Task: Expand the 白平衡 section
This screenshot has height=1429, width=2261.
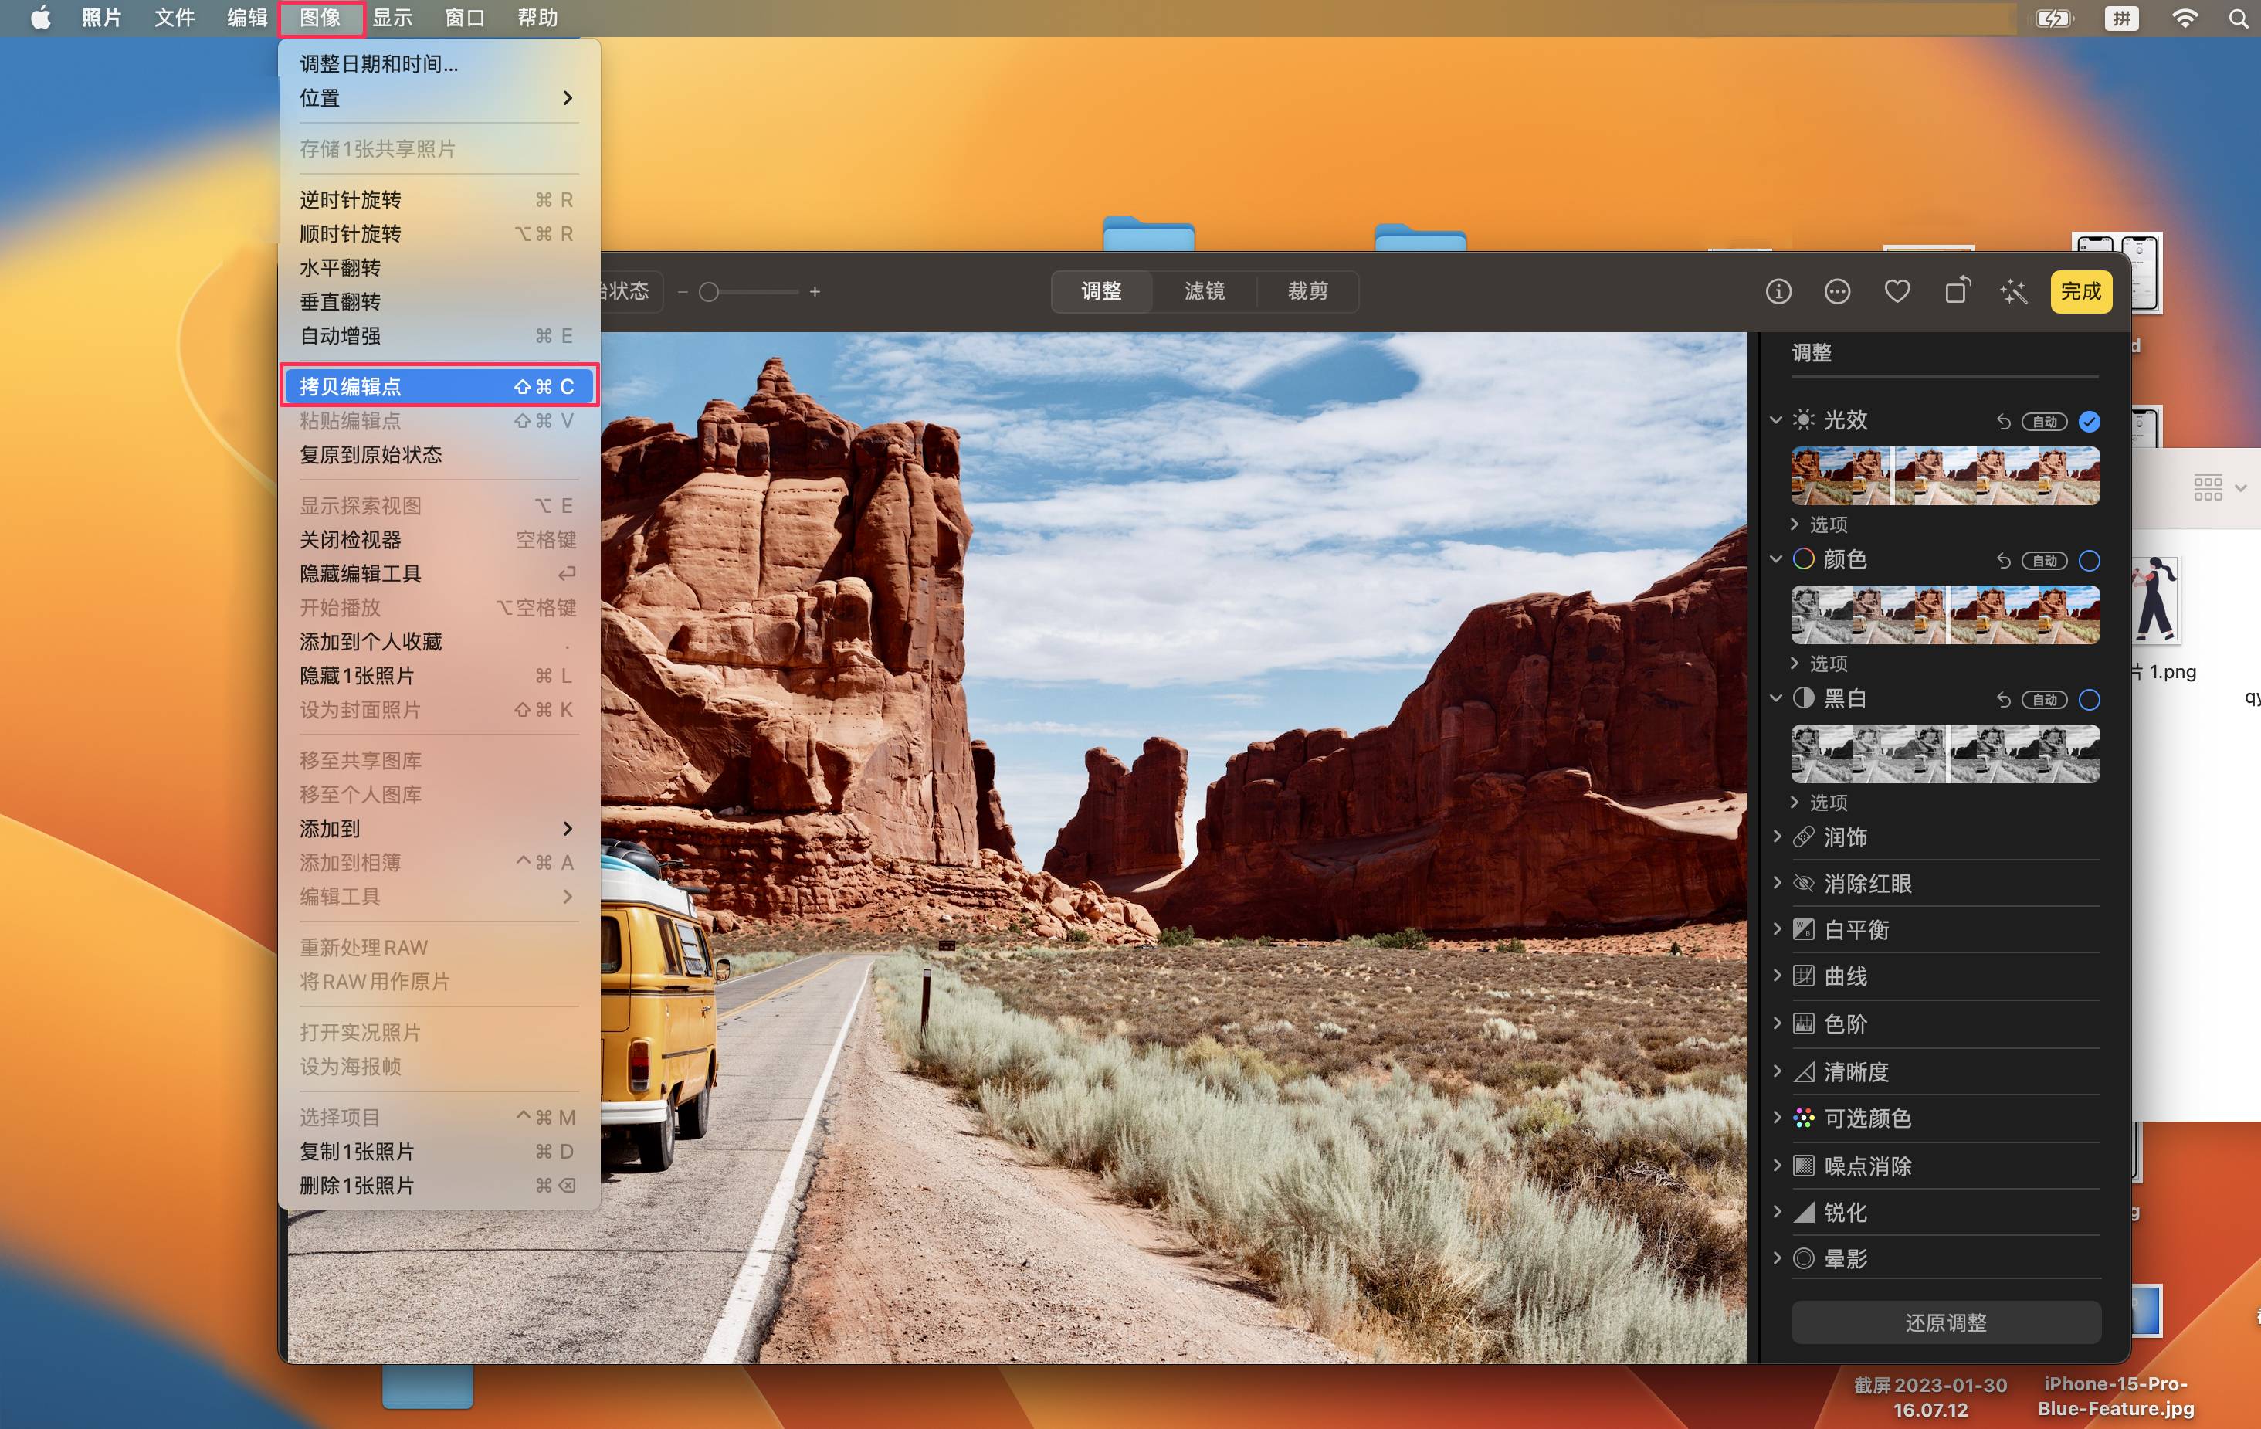Action: click(x=1777, y=928)
